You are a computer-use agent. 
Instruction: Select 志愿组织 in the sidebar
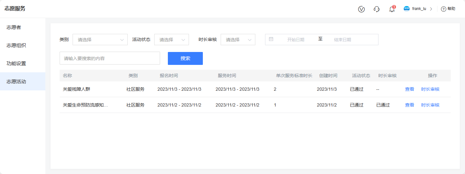point(23,45)
